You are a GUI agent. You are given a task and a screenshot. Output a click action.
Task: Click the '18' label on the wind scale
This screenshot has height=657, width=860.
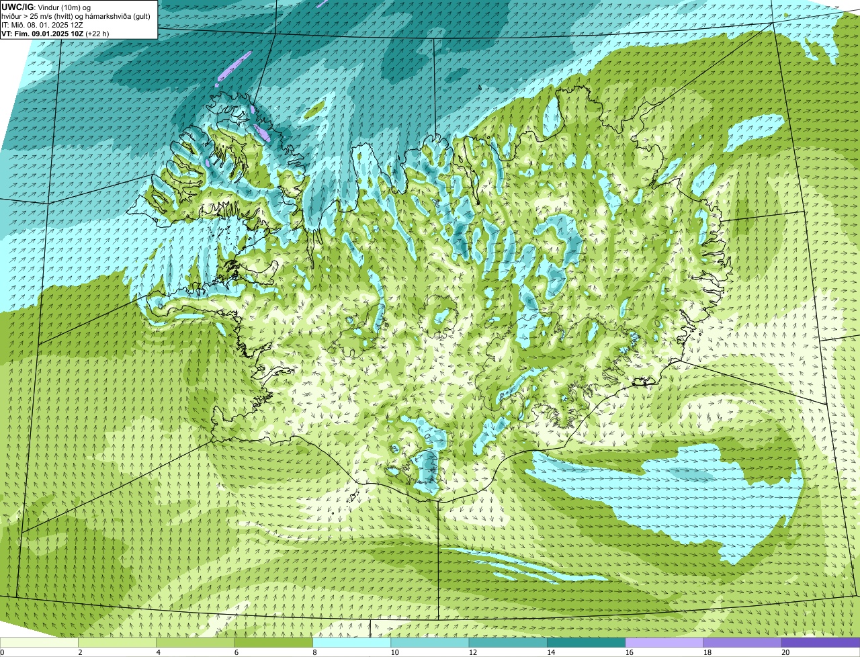707,652
